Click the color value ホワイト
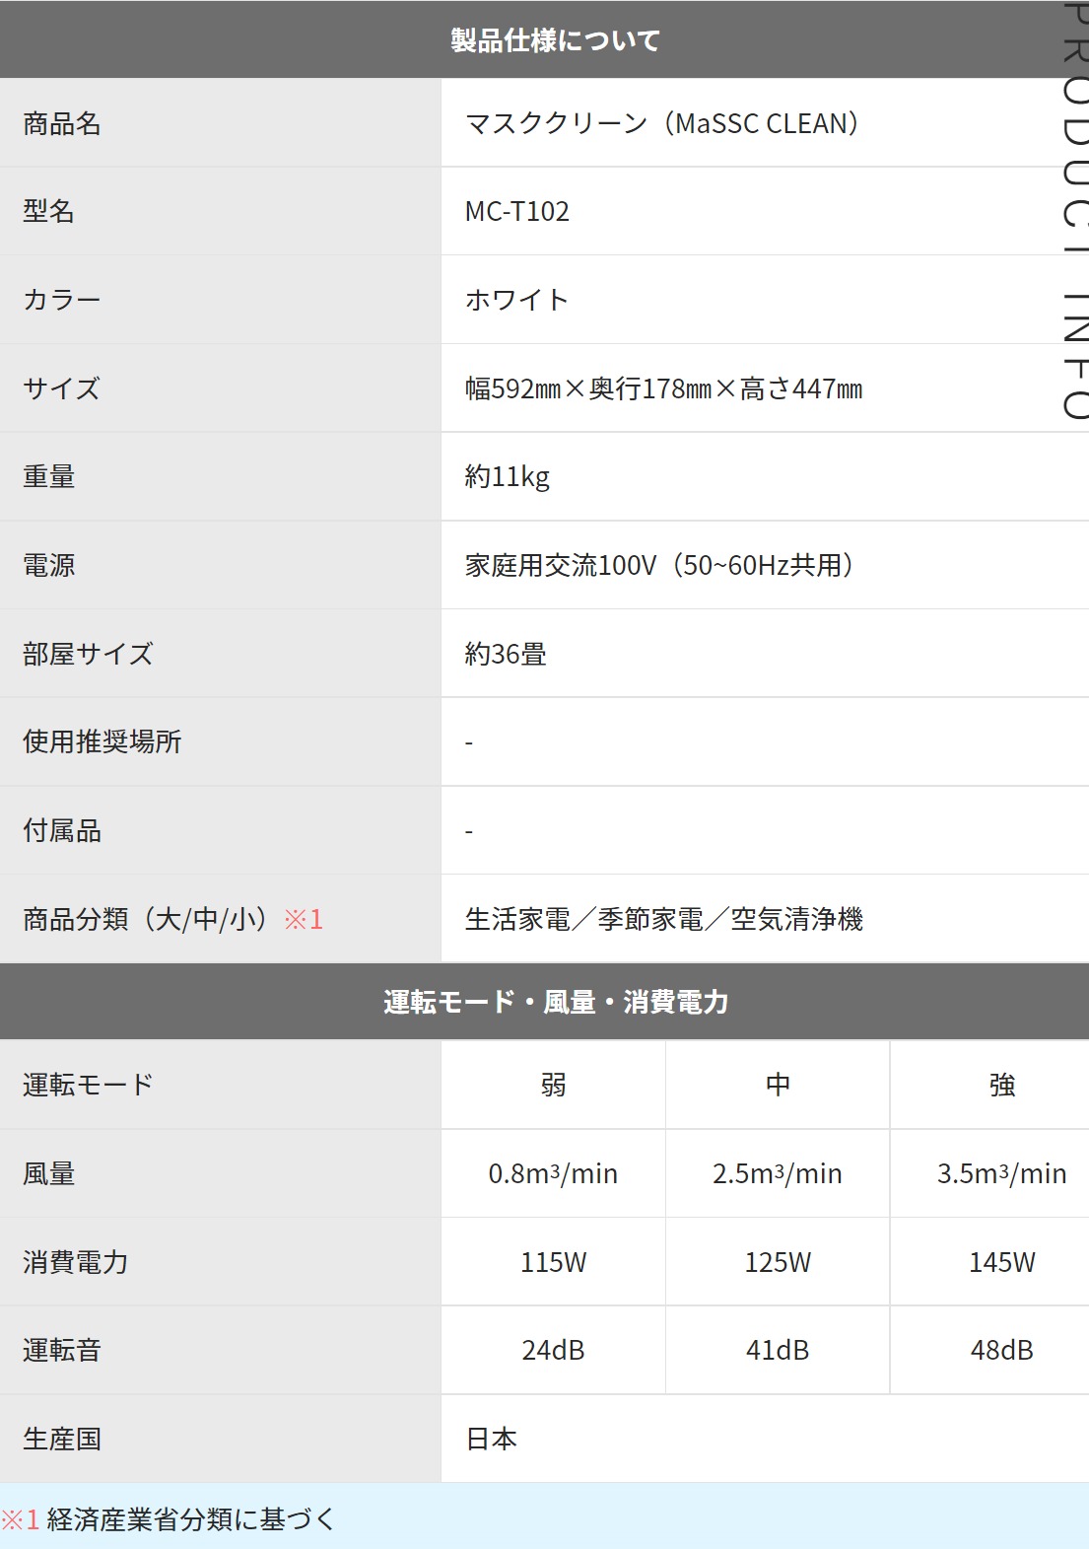The image size is (1089, 1549). click(x=517, y=300)
